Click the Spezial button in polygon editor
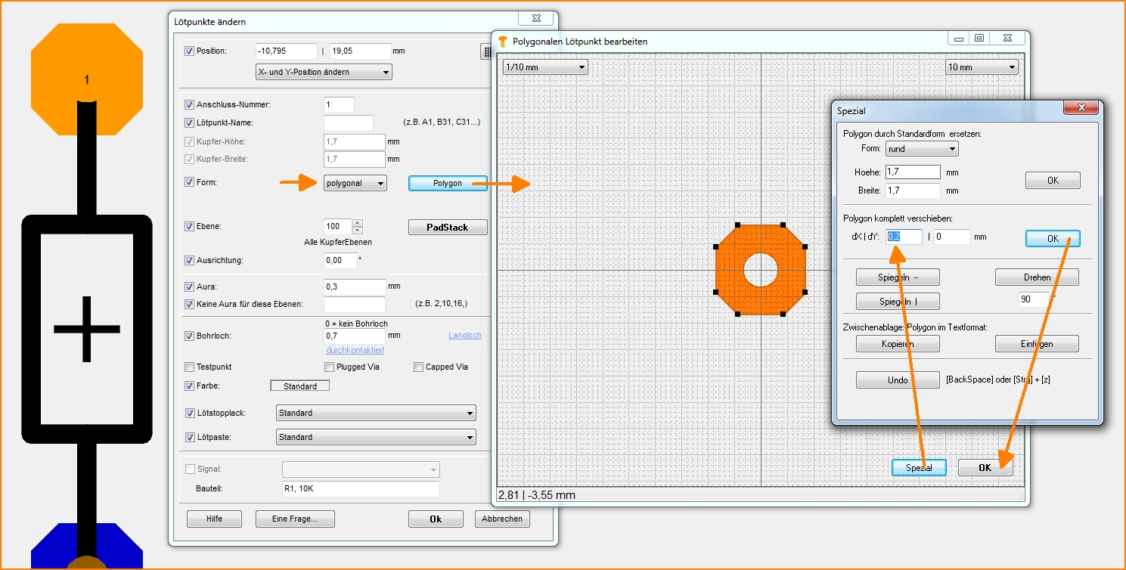The image size is (1126, 570). click(919, 468)
